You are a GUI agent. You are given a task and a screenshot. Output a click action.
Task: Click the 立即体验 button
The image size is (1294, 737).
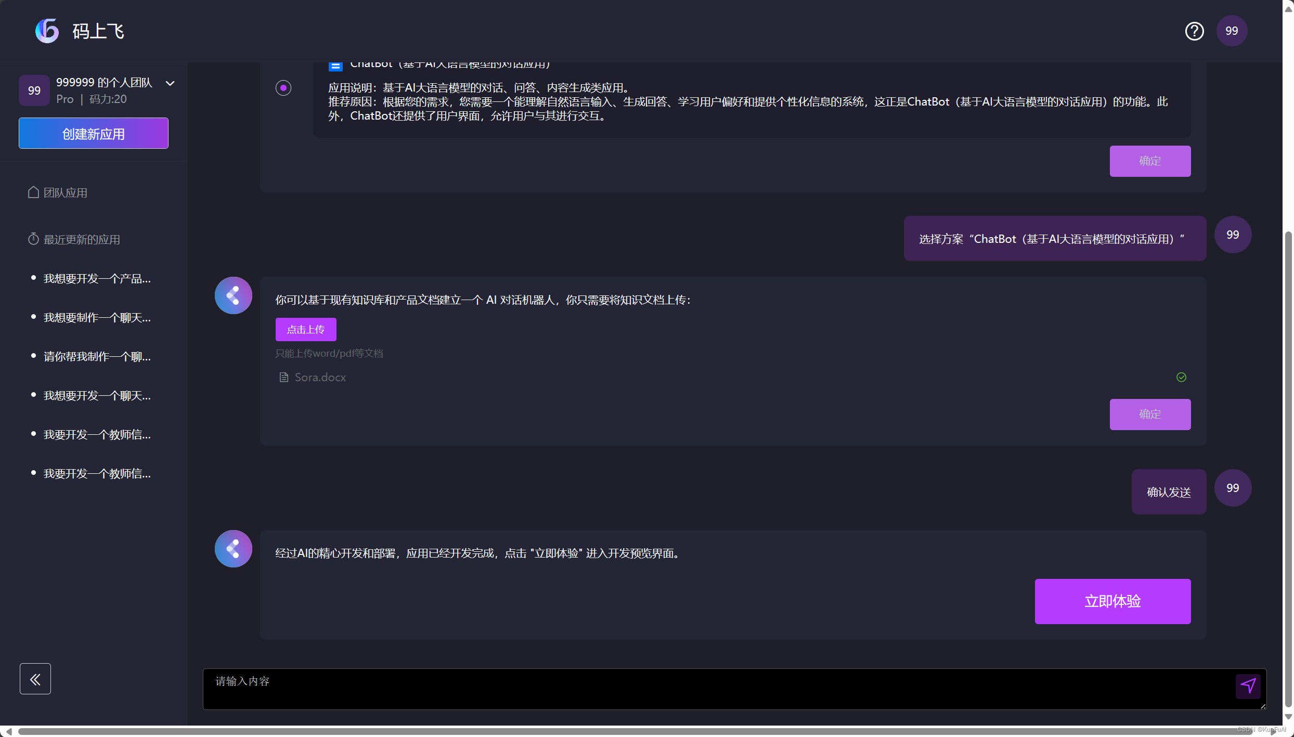click(1112, 601)
